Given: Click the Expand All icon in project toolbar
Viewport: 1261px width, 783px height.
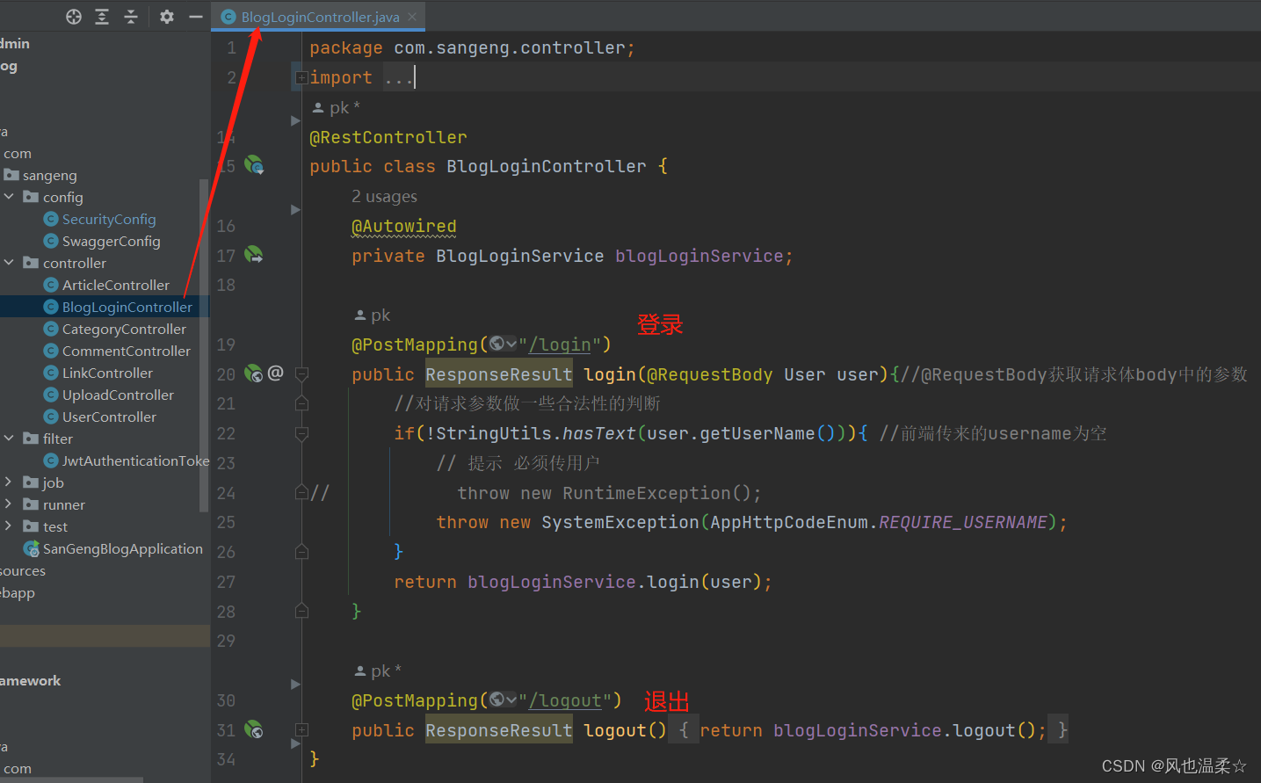Looking at the screenshot, I should click(102, 17).
